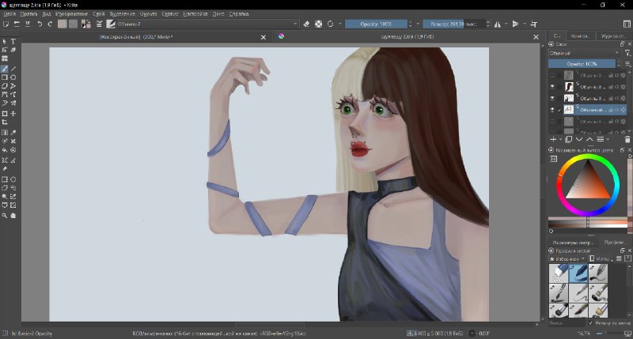
Task: Click the horizontal mirror tool icon
Action: [x=498, y=24]
